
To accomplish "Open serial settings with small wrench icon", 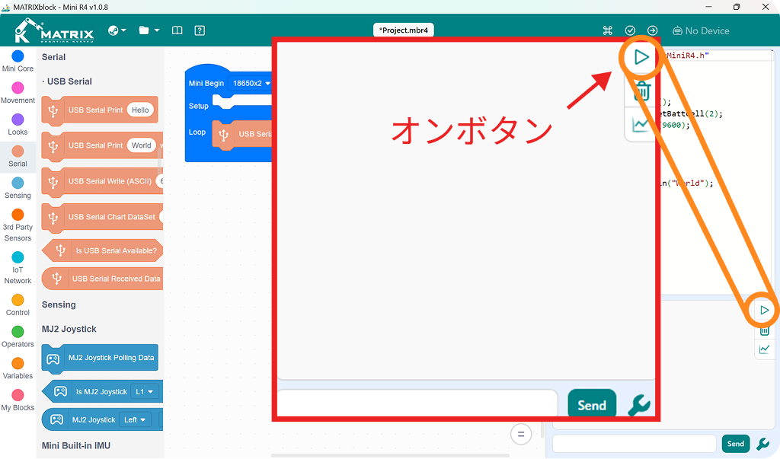I will click(x=763, y=444).
